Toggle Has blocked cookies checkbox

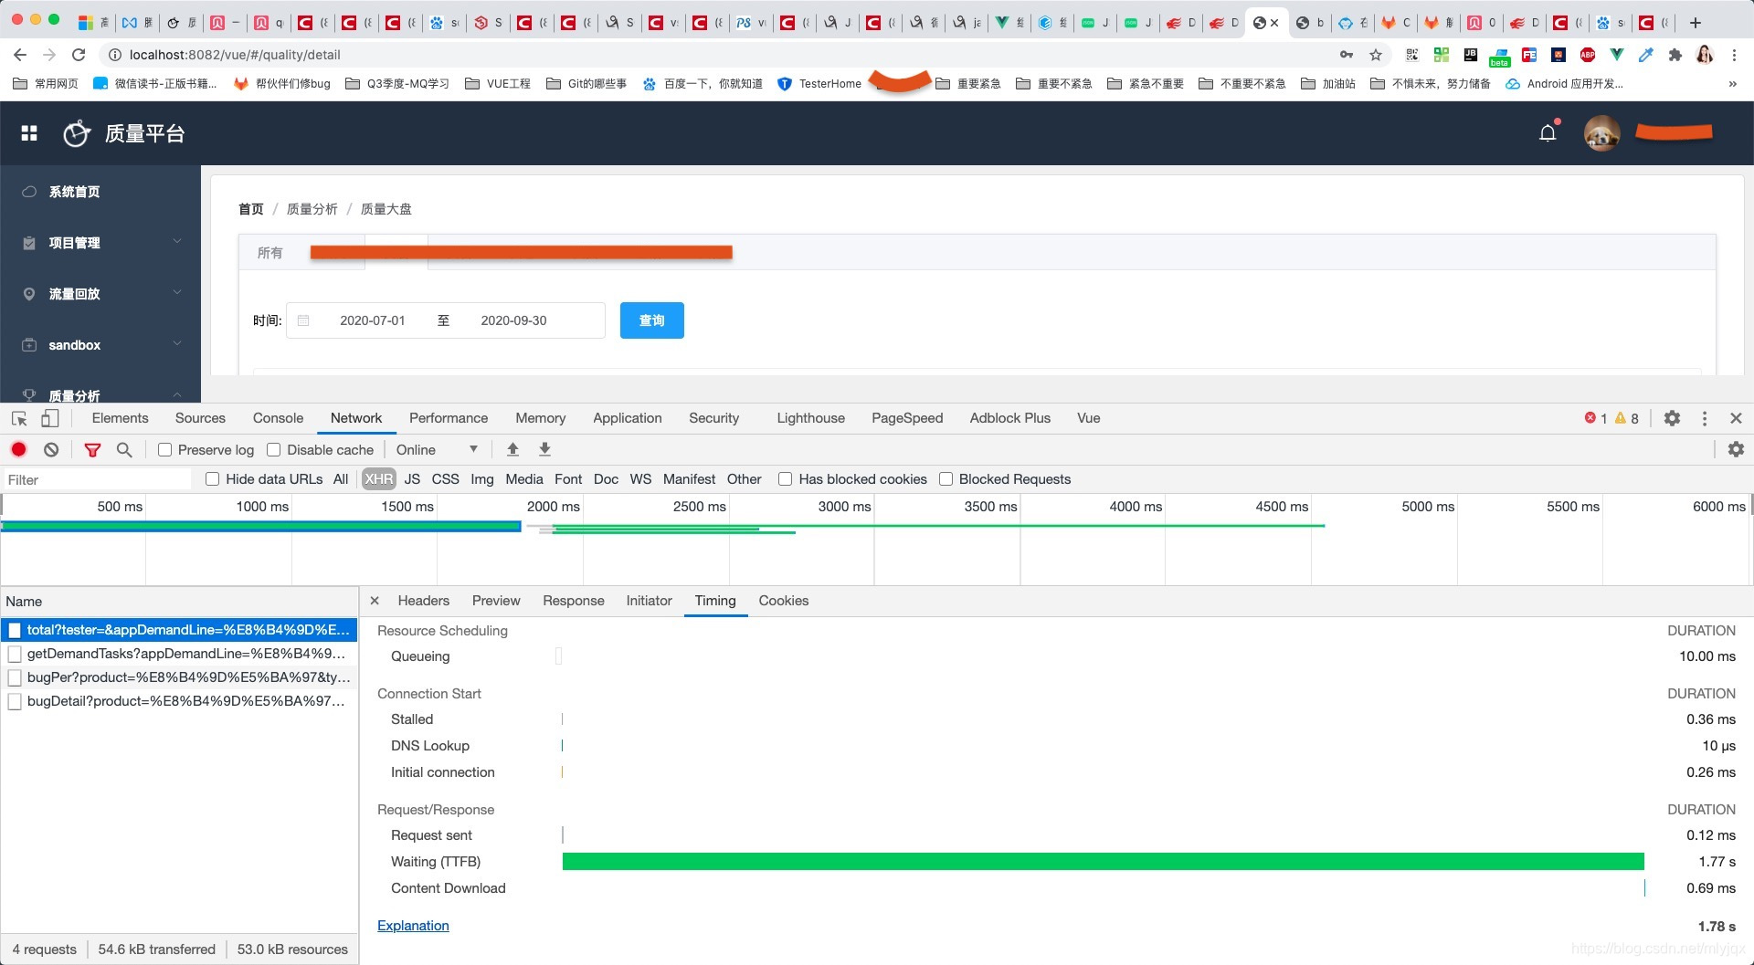[x=785, y=479]
